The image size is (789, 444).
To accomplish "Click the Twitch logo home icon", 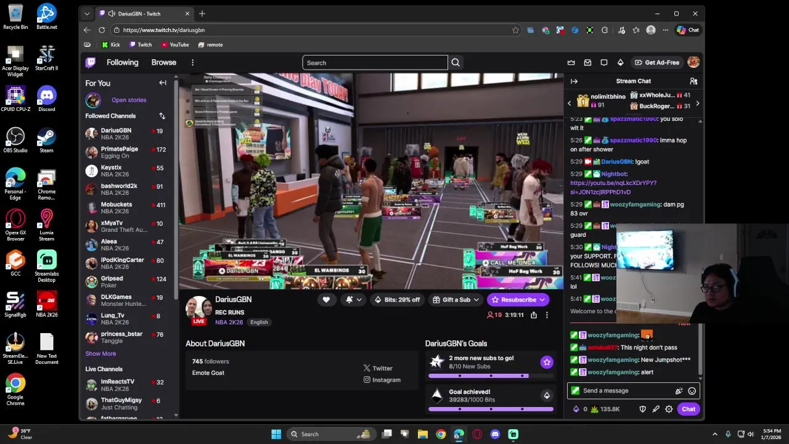I will 91,62.
